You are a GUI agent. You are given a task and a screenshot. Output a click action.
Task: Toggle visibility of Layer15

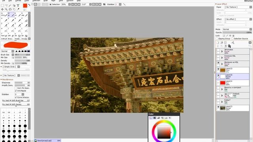point(218,69)
